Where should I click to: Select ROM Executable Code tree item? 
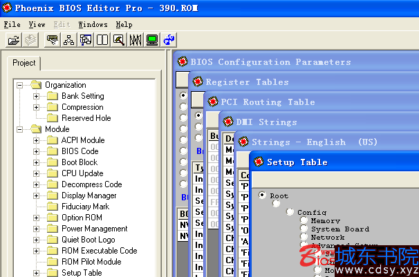pyautogui.click(x=100, y=251)
